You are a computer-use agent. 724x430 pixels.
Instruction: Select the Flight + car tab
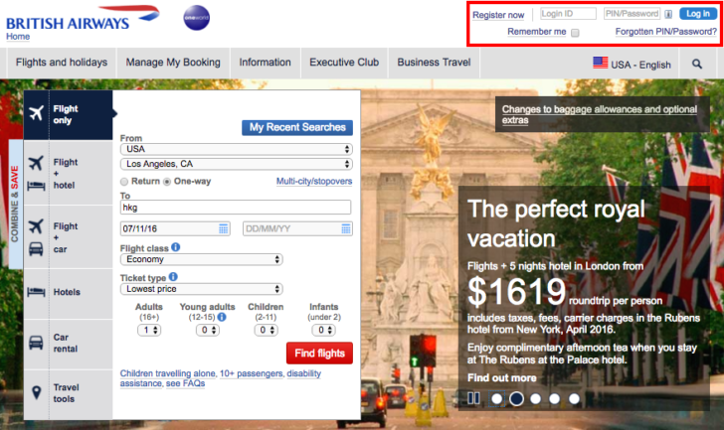point(69,237)
